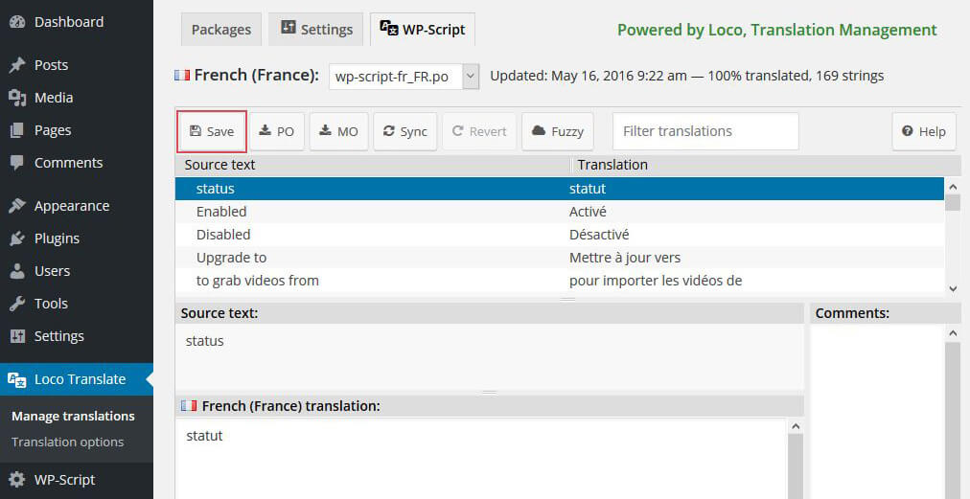The image size is (970, 499).
Task: Sync translations with source
Action: coord(405,132)
